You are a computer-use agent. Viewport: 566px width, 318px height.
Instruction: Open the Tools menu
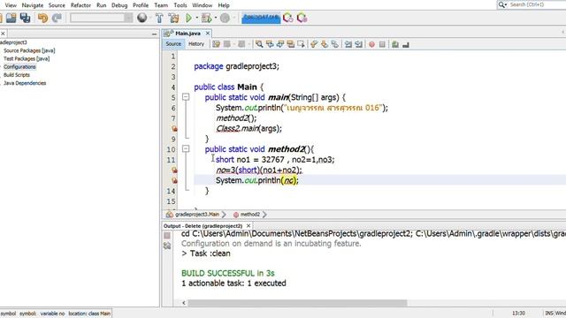coord(180,5)
